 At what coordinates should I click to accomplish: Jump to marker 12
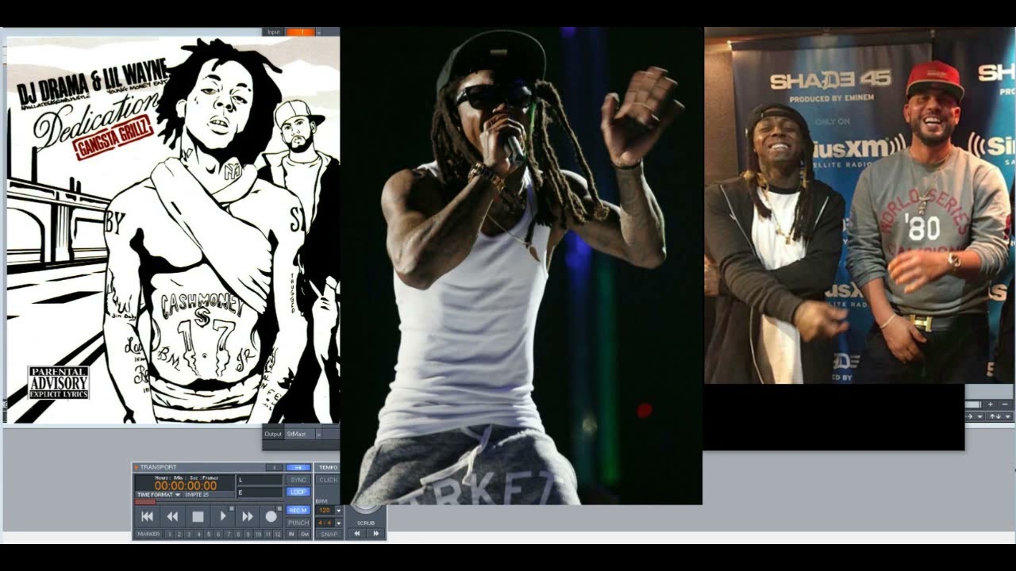[x=278, y=535]
